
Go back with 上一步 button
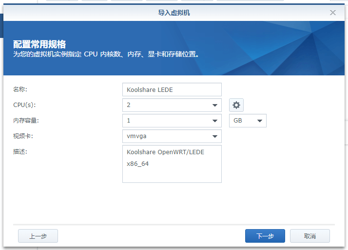[38, 236]
